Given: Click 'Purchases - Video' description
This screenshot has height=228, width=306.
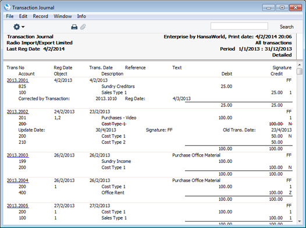Looking at the screenshot, I should 119,118.
